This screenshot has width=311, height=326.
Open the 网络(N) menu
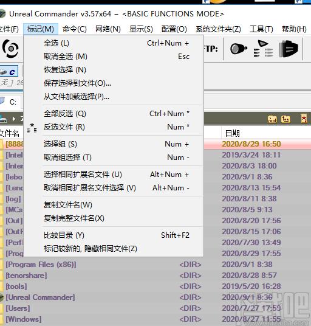tap(108, 29)
